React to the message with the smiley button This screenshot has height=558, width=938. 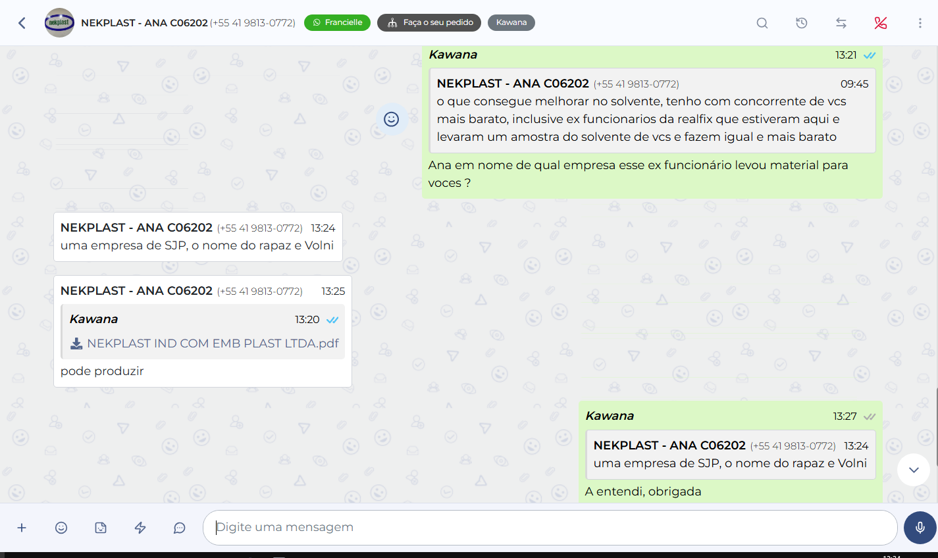tap(391, 119)
